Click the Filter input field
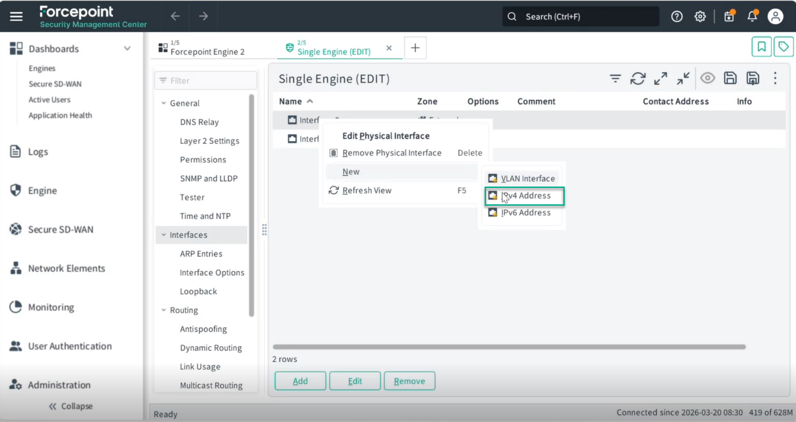 205,81
